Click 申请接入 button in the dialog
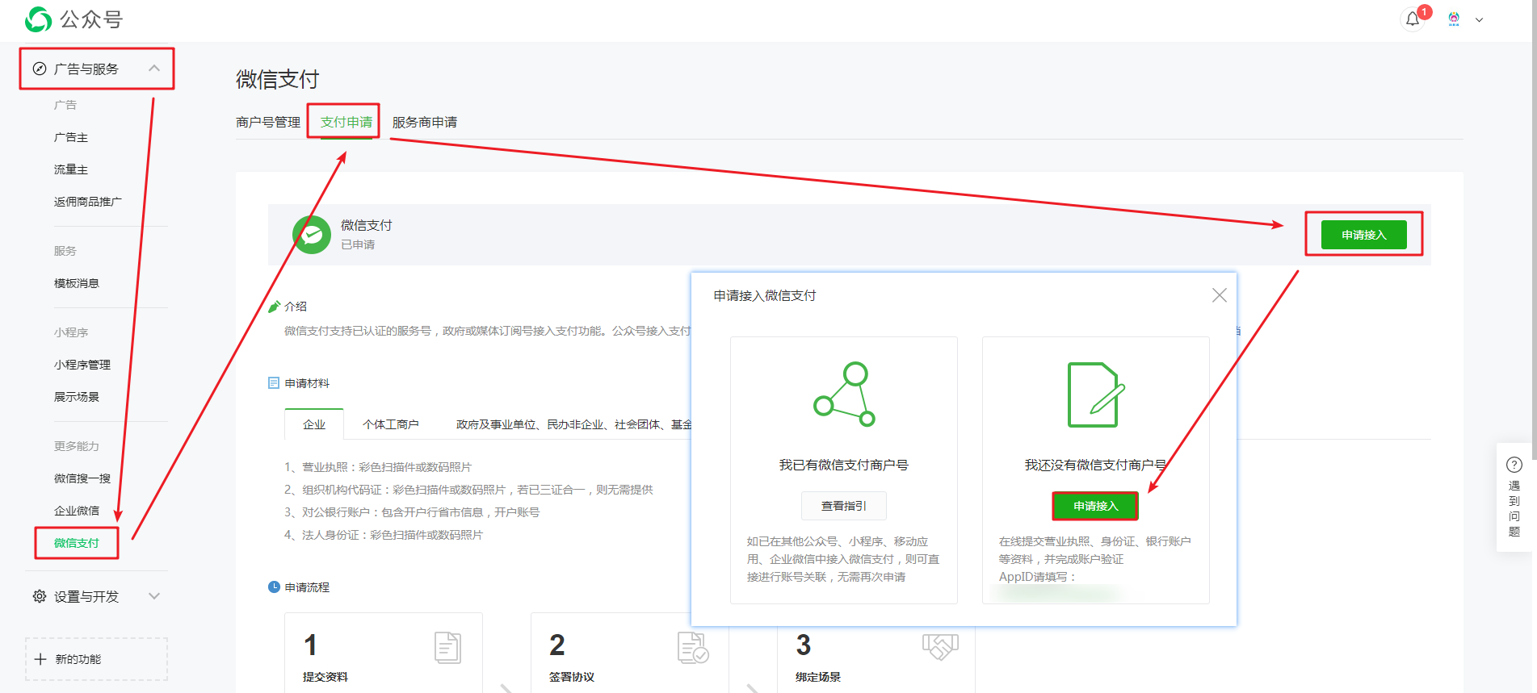The height and width of the screenshot is (693, 1537). point(1096,506)
